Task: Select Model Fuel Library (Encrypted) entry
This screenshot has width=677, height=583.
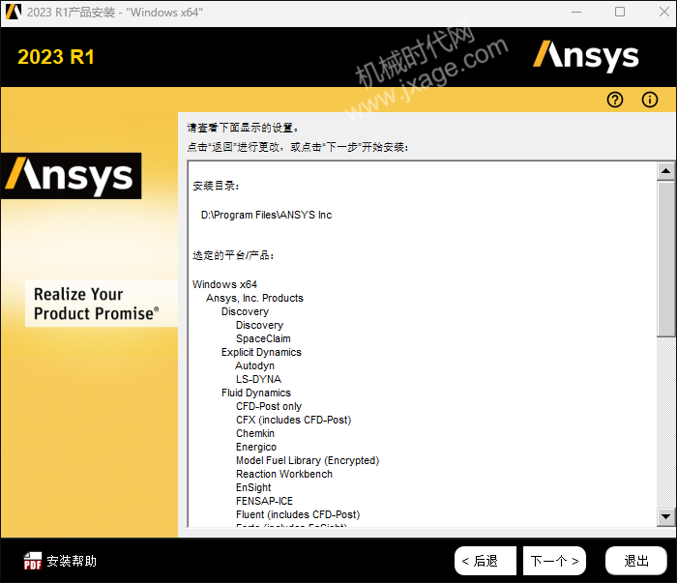Action: [x=308, y=460]
